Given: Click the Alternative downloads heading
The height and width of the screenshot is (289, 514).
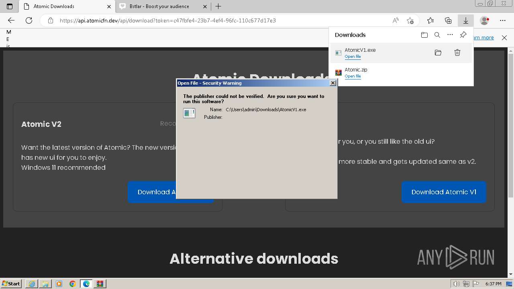Looking at the screenshot, I should point(254,258).
